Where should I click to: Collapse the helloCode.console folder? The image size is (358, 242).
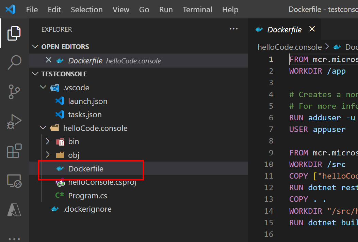coord(43,127)
